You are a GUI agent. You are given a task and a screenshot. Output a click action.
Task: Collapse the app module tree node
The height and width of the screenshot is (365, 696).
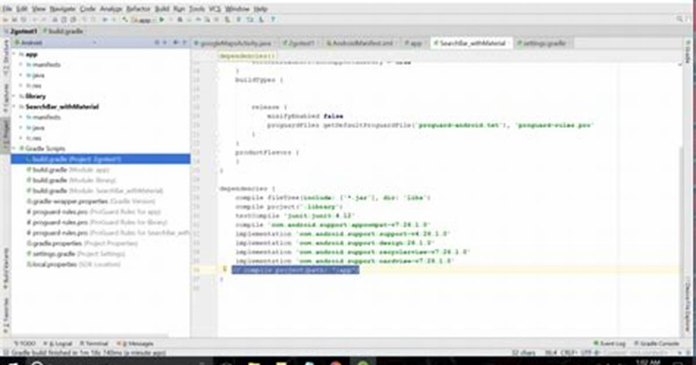point(15,54)
